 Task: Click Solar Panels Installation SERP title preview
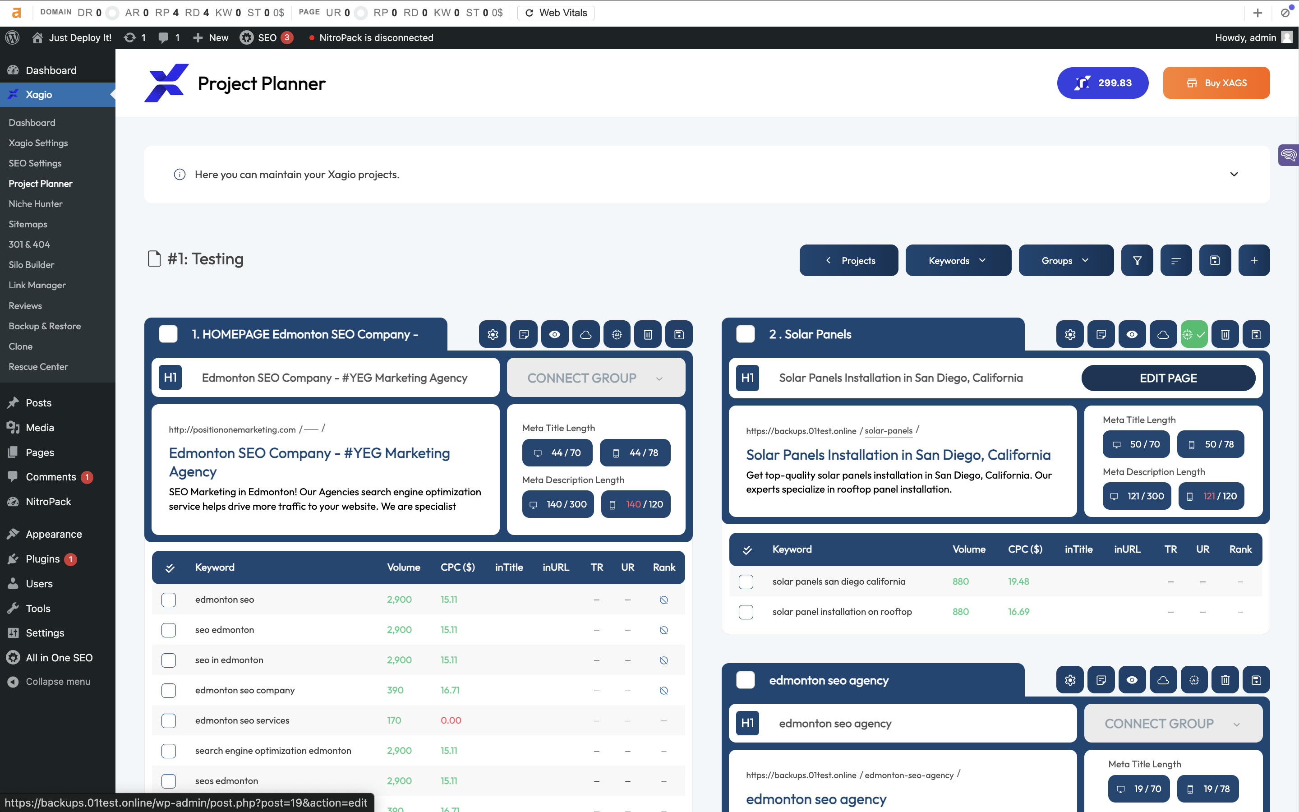point(898,456)
